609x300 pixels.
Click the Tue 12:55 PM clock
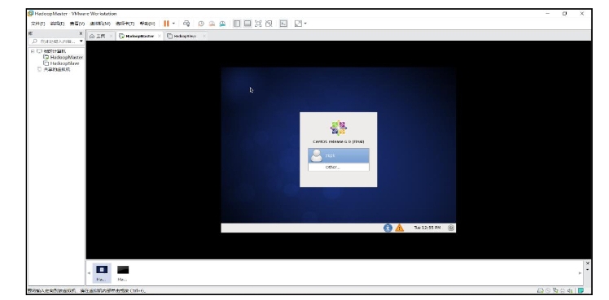pyautogui.click(x=427, y=228)
